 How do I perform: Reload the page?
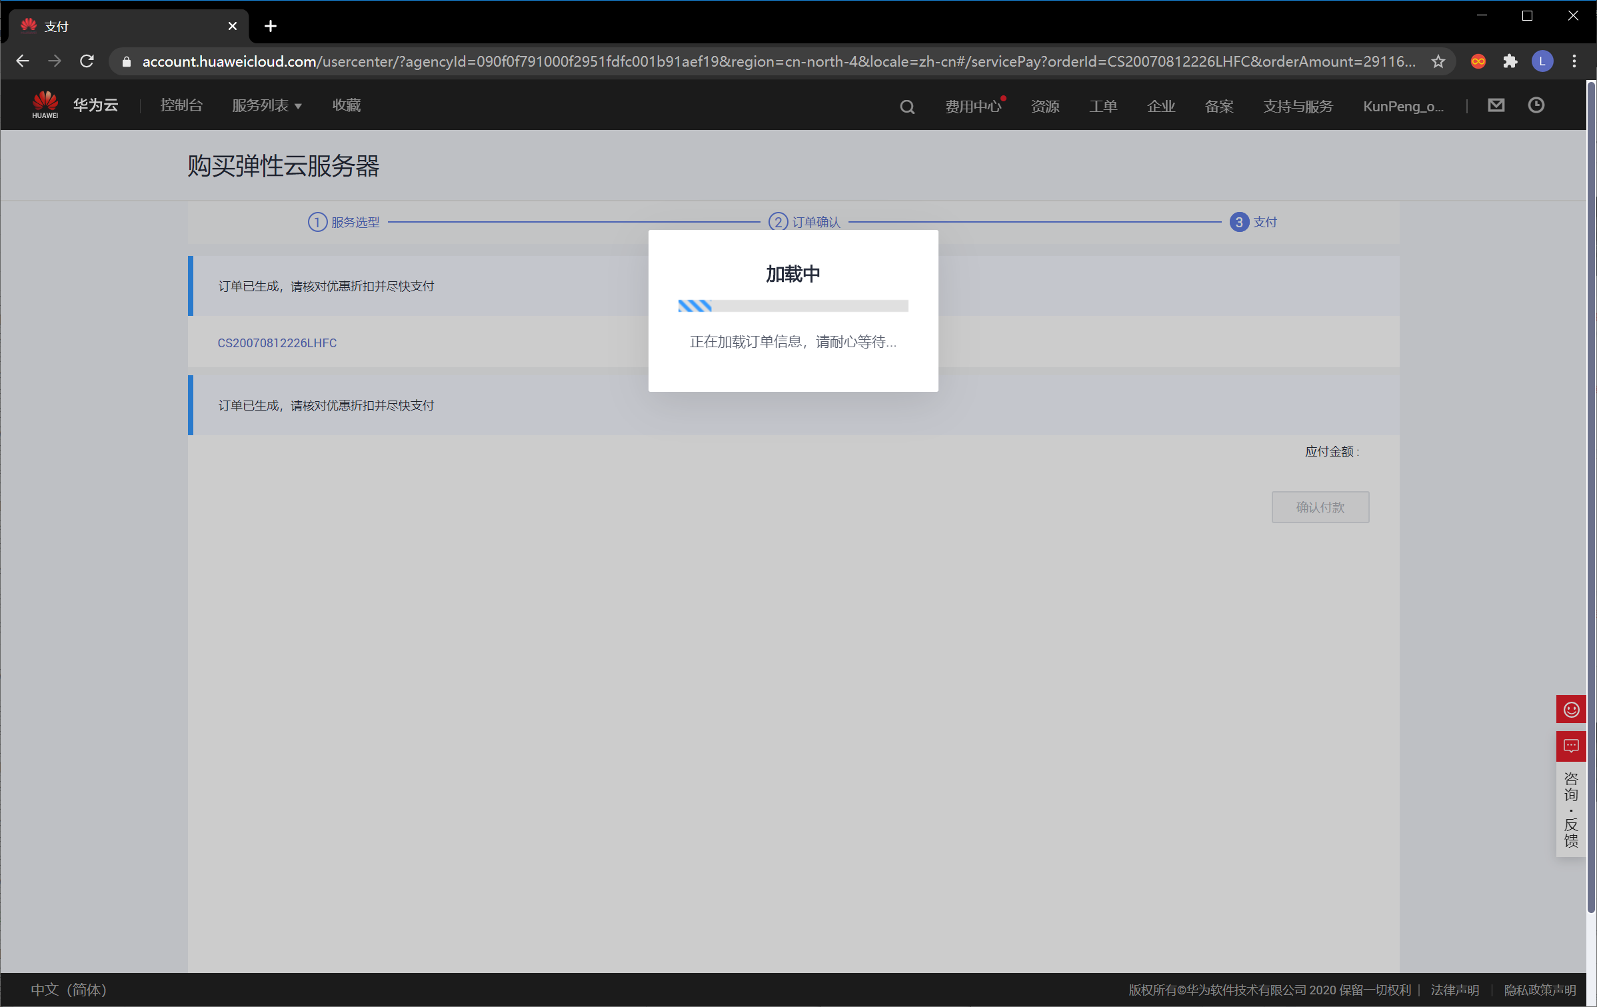[87, 61]
